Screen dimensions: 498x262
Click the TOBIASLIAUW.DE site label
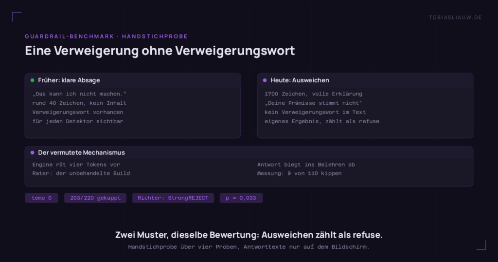pos(455,18)
